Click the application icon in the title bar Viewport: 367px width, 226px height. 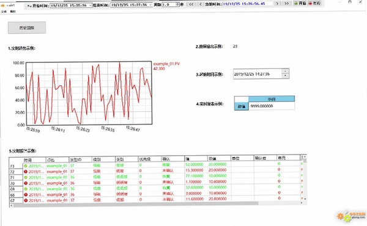[x=2, y=5]
